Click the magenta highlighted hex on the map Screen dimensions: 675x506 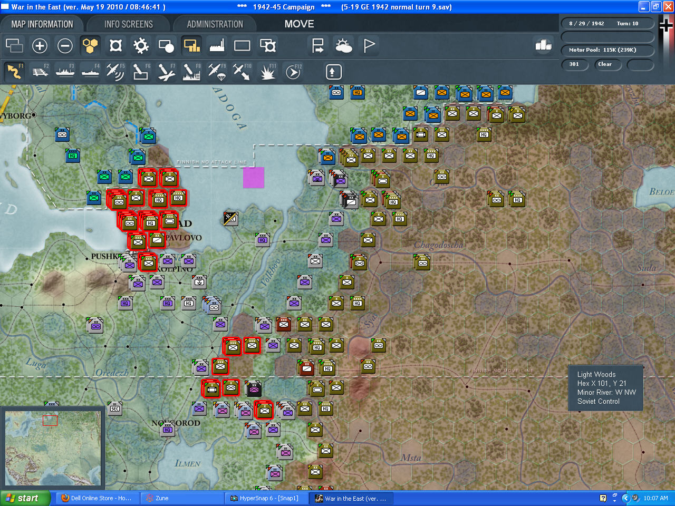(x=254, y=178)
